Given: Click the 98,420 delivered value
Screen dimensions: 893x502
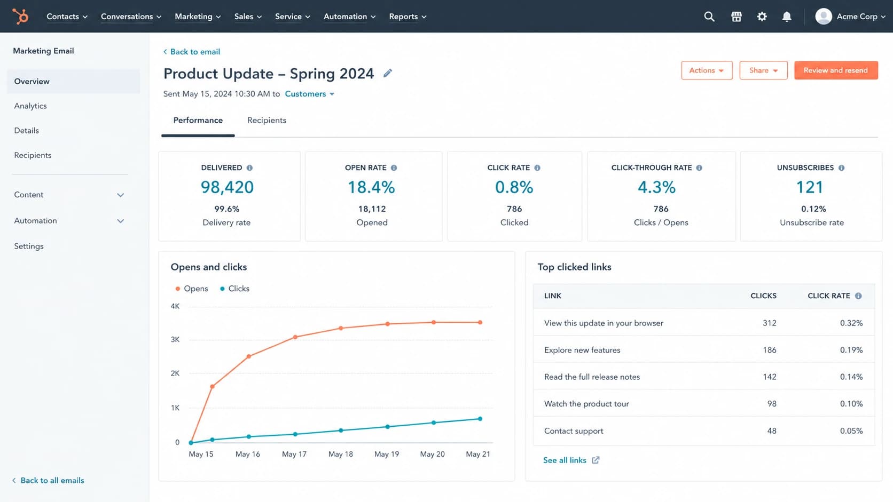Looking at the screenshot, I should point(227,187).
